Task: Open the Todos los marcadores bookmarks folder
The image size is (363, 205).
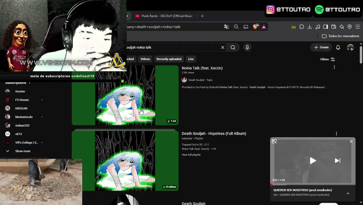Action: [341, 36]
